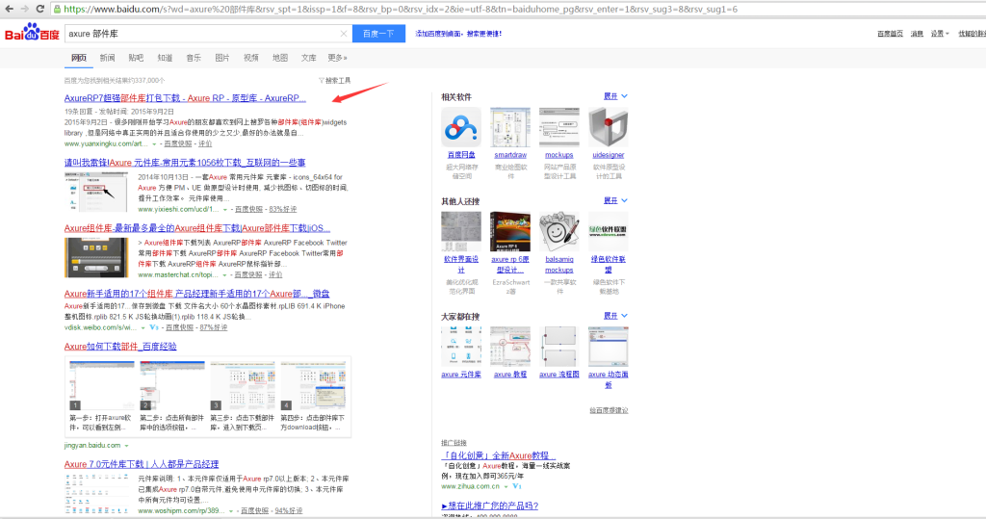Image resolution: width=986 pixels, height=519 pixels.
Task: Click the axure 流程图 thumbnail
Action: point(559,346)
